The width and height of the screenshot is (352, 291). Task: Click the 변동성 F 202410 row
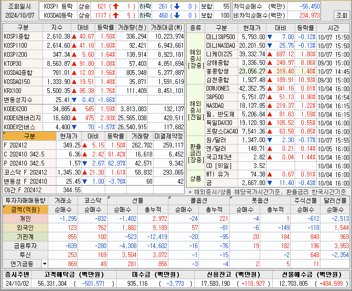click(x=94, y=181)
